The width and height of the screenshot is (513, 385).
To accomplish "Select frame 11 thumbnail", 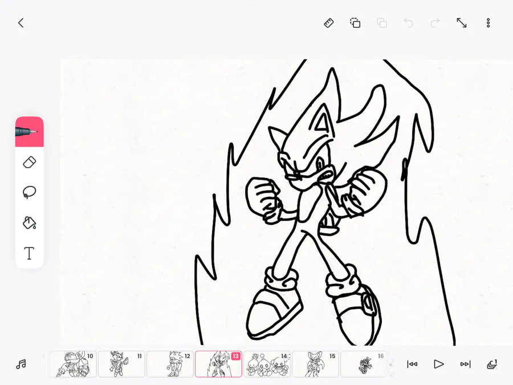I will (121, 364).
